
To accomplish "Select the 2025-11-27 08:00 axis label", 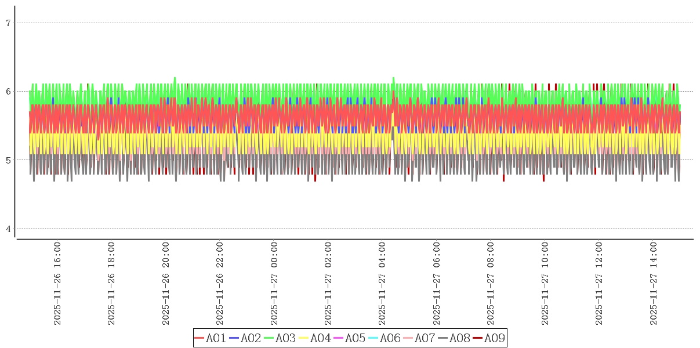I will [491, 284].
